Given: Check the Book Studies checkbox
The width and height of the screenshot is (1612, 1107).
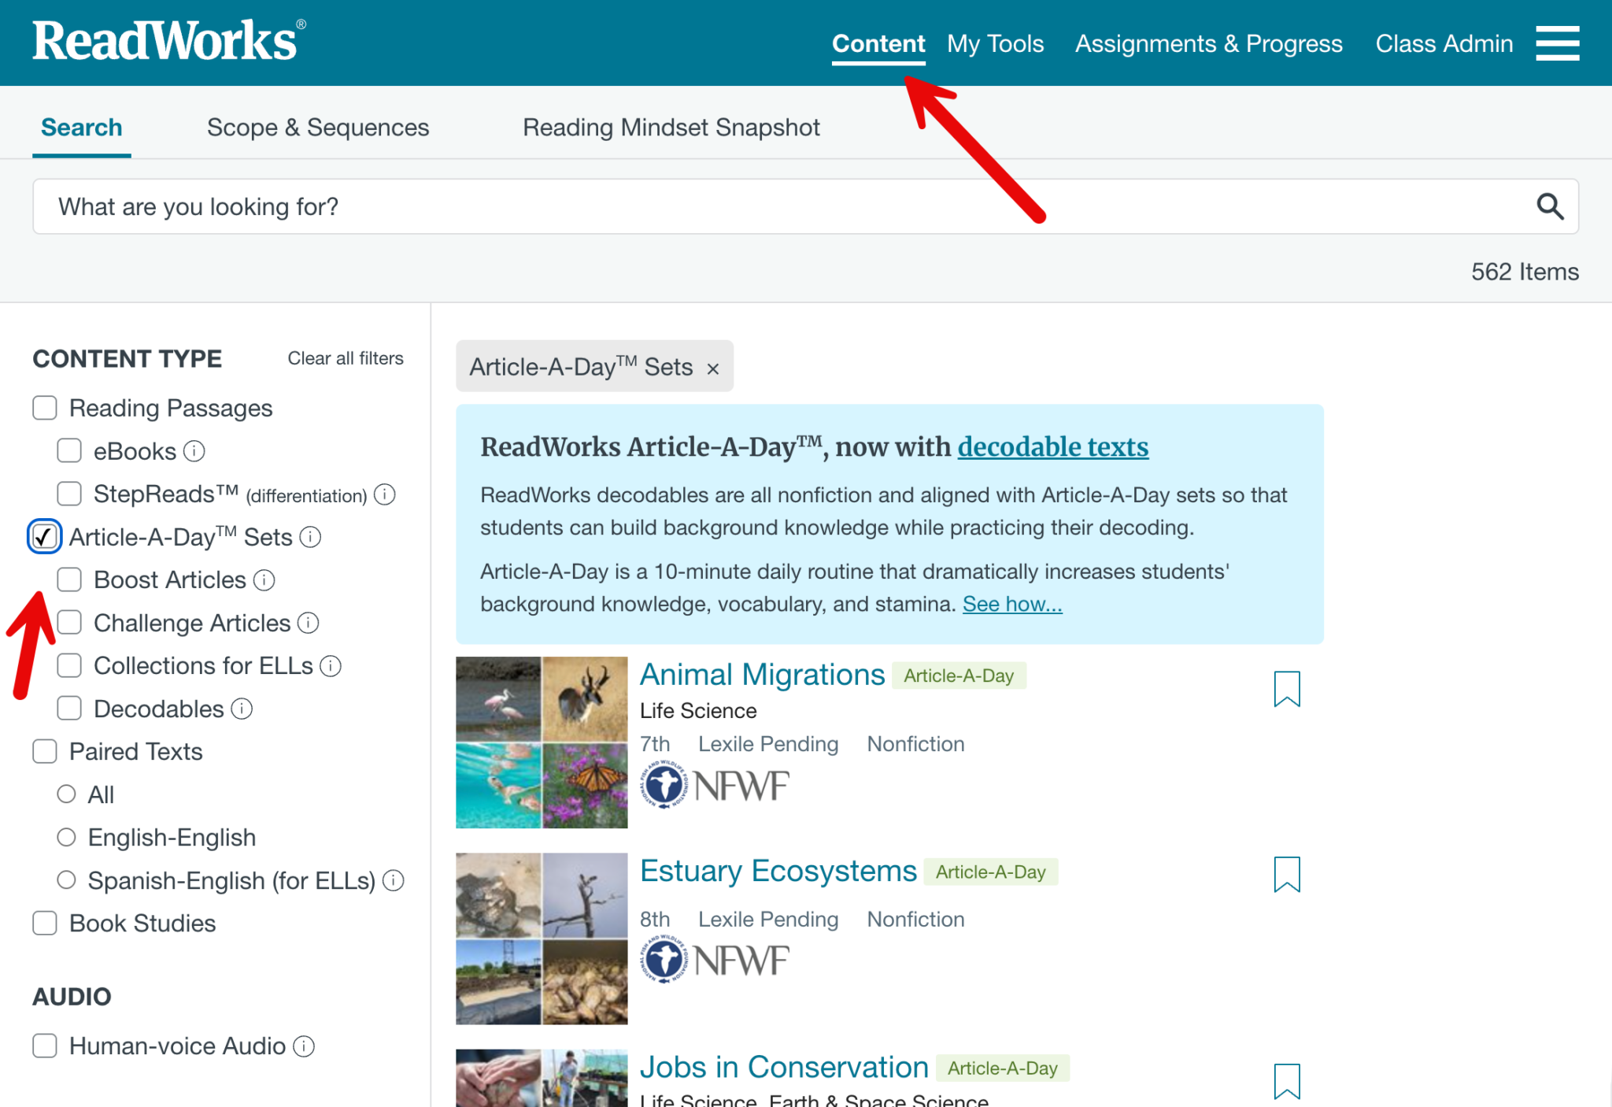Looking at the screenshot, I should coord(45,923).
